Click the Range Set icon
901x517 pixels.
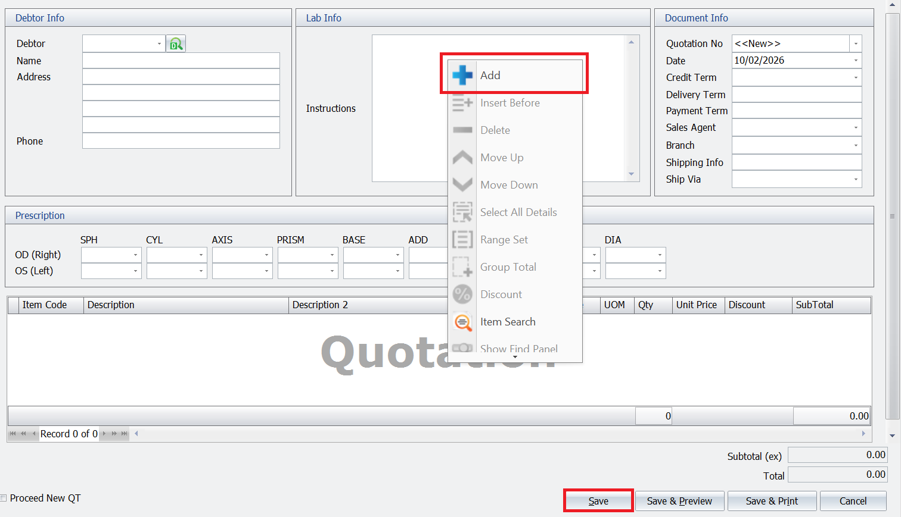click(463, 239)
